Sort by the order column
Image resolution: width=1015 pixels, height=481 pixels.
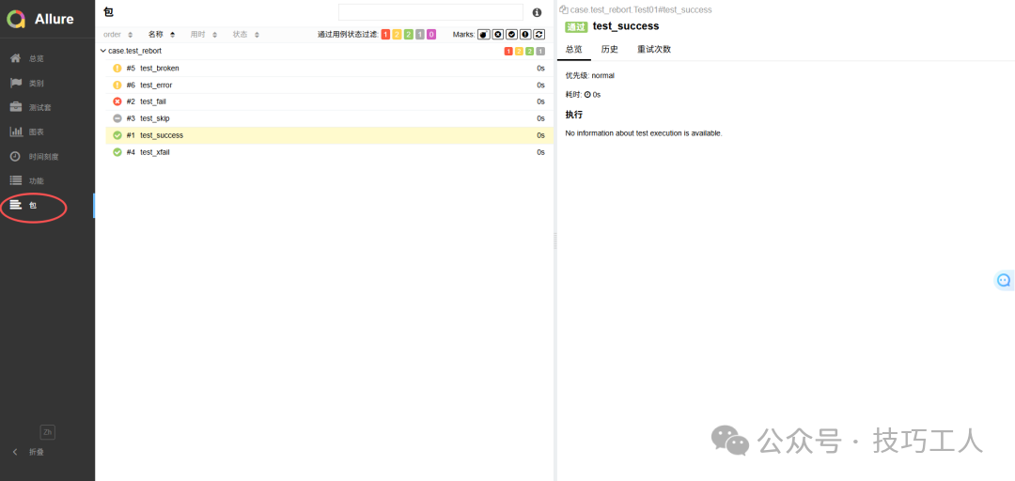click(x=117, y=35)
